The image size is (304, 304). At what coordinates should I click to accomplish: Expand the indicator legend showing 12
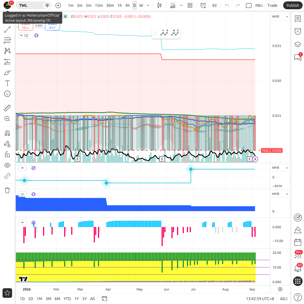point(24,35)
